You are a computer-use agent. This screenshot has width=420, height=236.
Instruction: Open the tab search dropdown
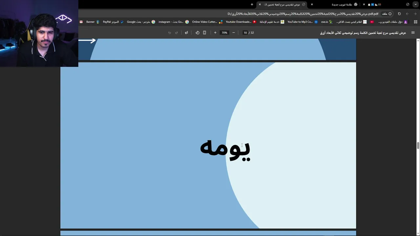(416, 5)
